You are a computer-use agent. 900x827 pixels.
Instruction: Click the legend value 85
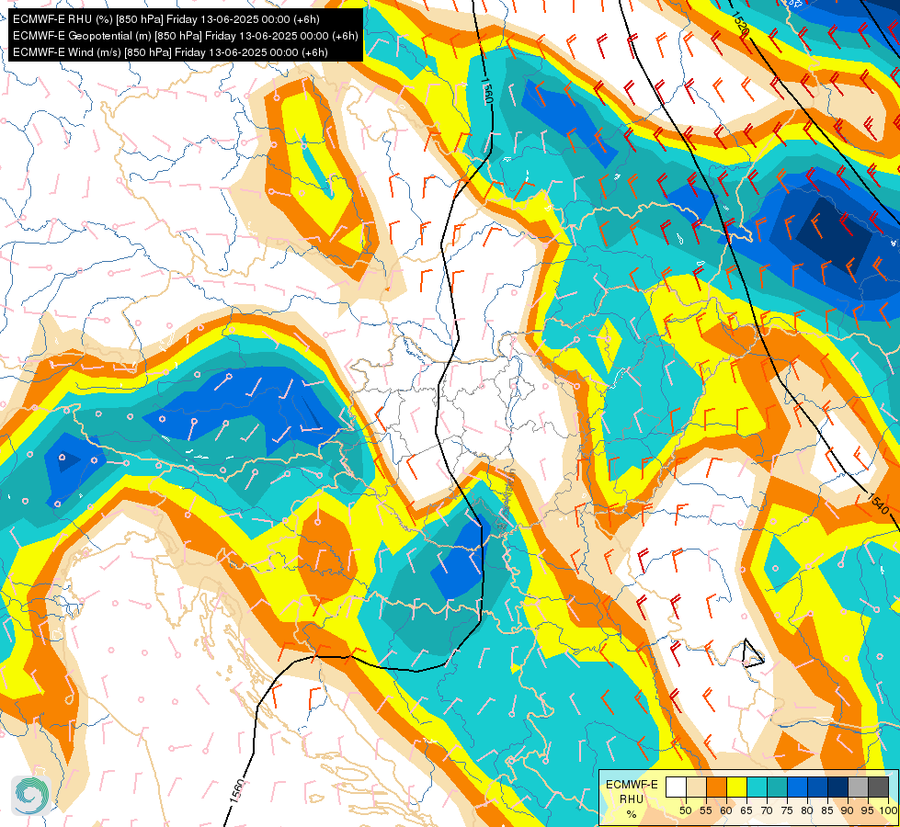pos(827,810)
